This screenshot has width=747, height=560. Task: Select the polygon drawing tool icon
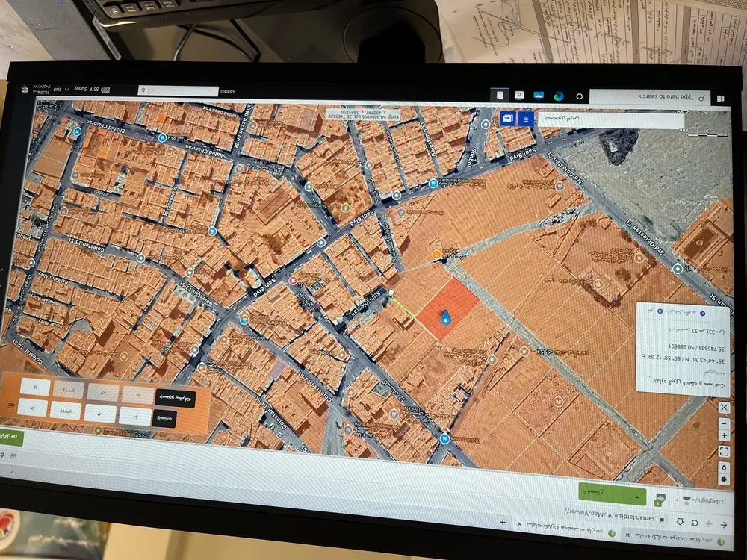coord(724,479)
